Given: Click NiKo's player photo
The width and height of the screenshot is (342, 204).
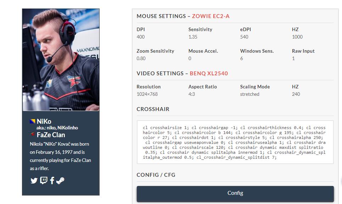Looking at the screenshot, I should (x=61, y=60).
